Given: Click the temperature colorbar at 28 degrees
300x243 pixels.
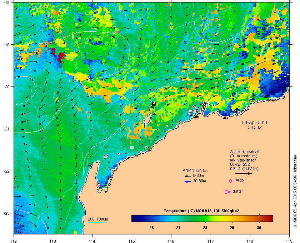Looking at the screenshot, I should point(205,218).
